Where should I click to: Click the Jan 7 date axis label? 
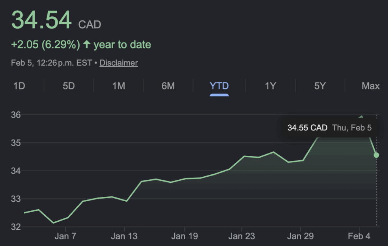point(65,237)
